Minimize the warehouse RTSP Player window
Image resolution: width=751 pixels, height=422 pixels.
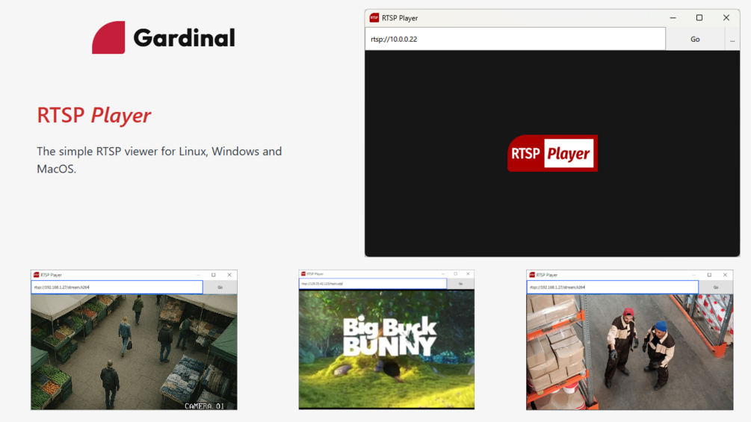click(x=693, y=275)
